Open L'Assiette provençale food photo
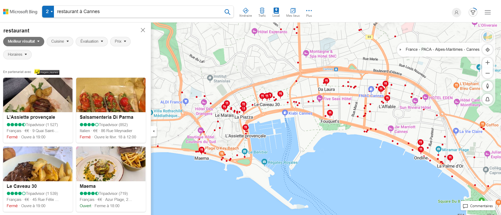The height and width of the screenshot is (215, 501). [x=38, y=95]
